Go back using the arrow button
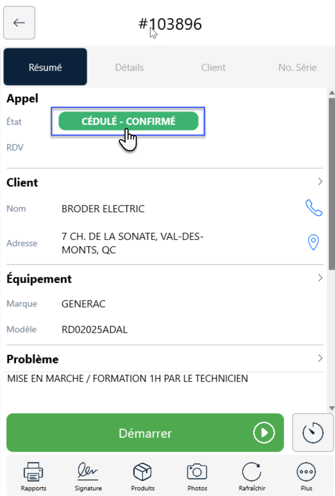Image resolution: width=335 pixels, height=496 pixels. coord(19,23)
